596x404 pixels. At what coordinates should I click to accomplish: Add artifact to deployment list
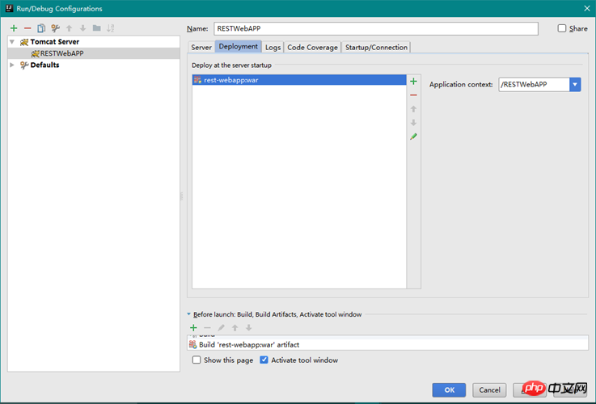413,82
